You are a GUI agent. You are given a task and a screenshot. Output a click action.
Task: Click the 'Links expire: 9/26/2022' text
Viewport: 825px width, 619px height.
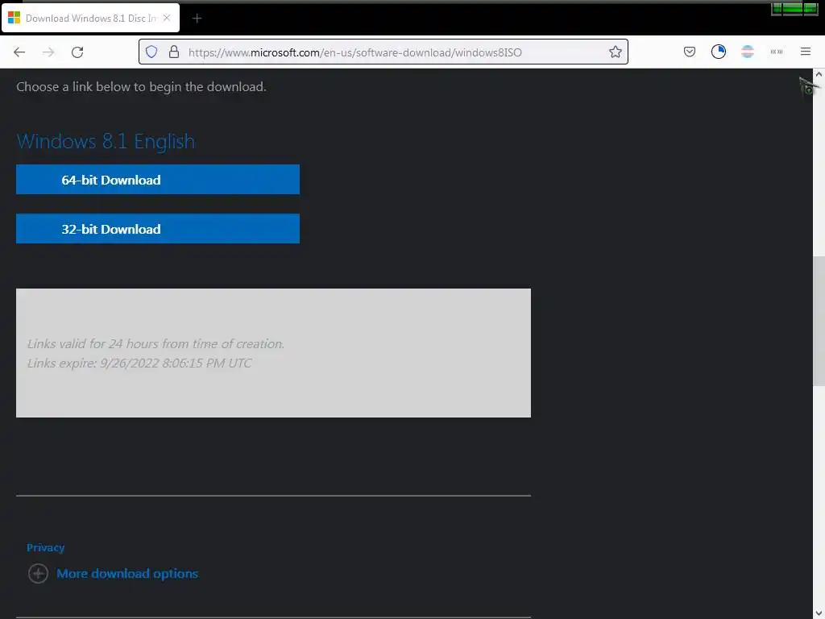click(139, 364)
